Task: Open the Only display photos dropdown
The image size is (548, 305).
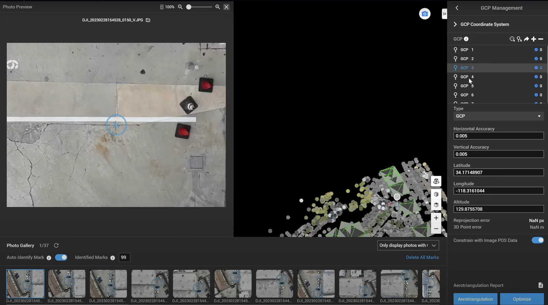Action: [408, 245]
